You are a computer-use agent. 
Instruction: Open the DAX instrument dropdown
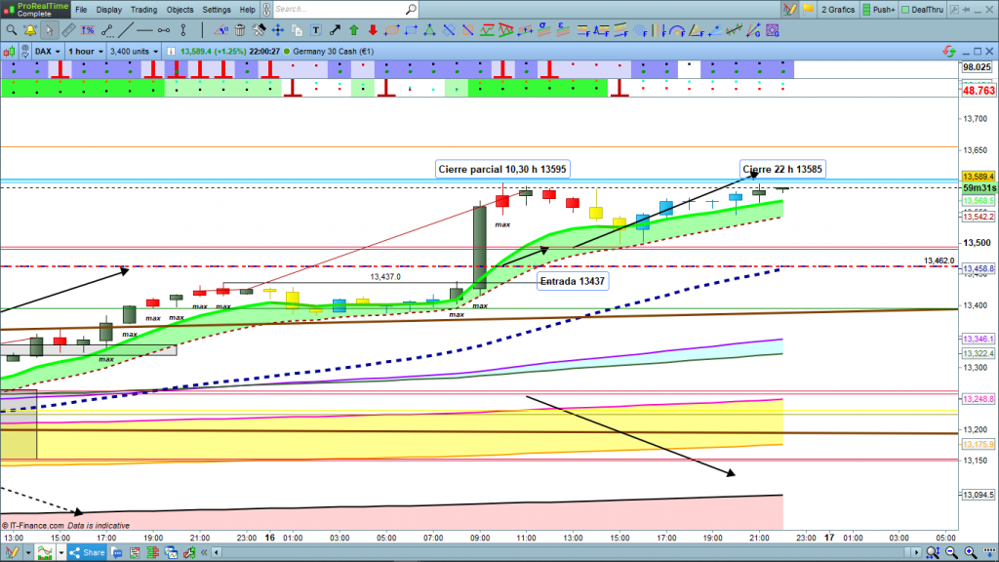click(48, 51)
